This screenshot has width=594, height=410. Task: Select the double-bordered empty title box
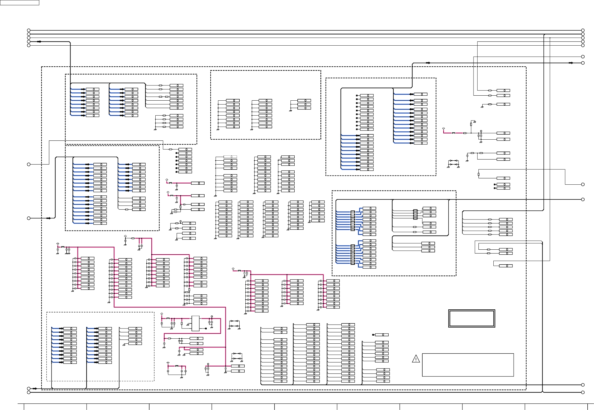[472, 318]
